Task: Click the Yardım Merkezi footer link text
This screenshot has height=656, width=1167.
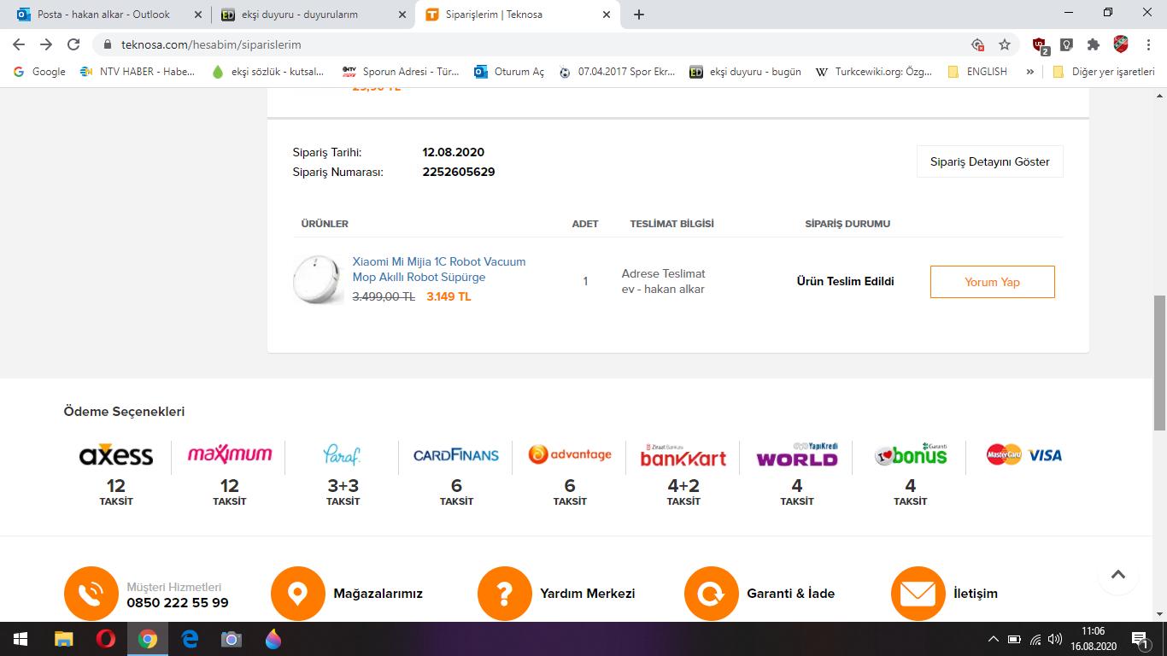Action: pyautogui.click(x=587, y=594)
